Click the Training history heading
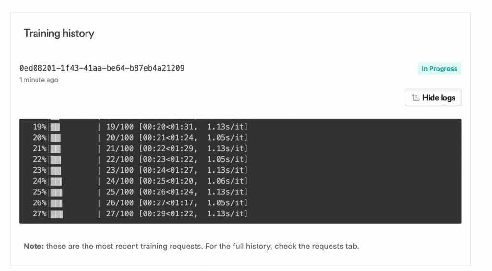Image resolution: width=492 pixels, height=271 pixels. pos(59,34)
